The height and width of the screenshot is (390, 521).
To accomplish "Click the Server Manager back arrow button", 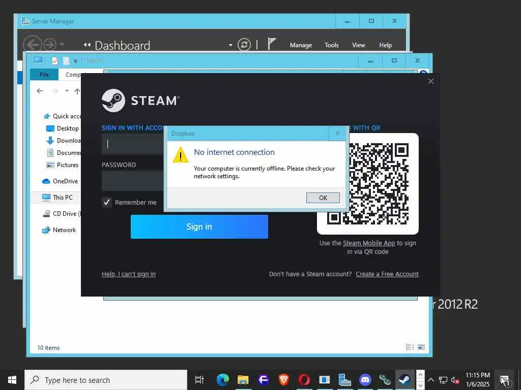I will 33,45.
